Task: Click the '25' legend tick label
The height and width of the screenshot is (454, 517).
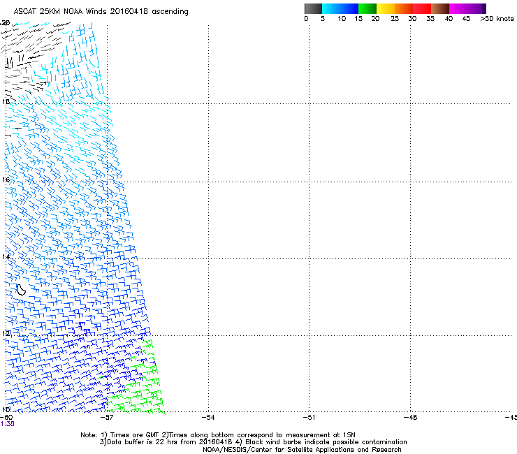Action: [x=395, y=19]
